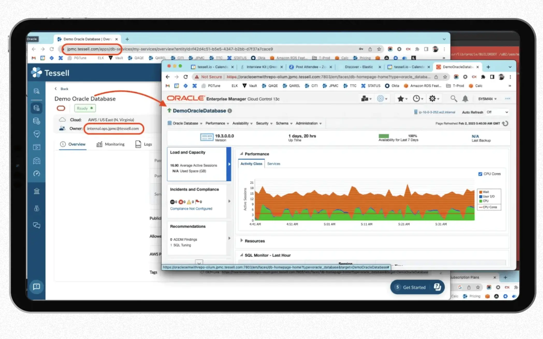The width and height of the screenshot is (543, 339).
Task: Refresh the page via the circular refresh icon
Action: tap(505, 123)
